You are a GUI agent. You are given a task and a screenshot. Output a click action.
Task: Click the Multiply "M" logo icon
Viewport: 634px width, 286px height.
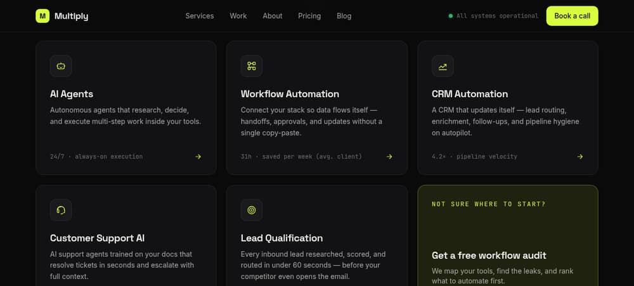[42, 16]
